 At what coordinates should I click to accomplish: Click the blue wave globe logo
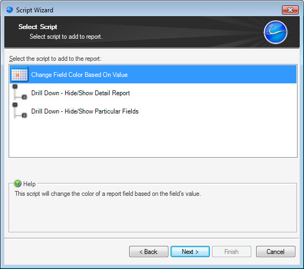275,32
